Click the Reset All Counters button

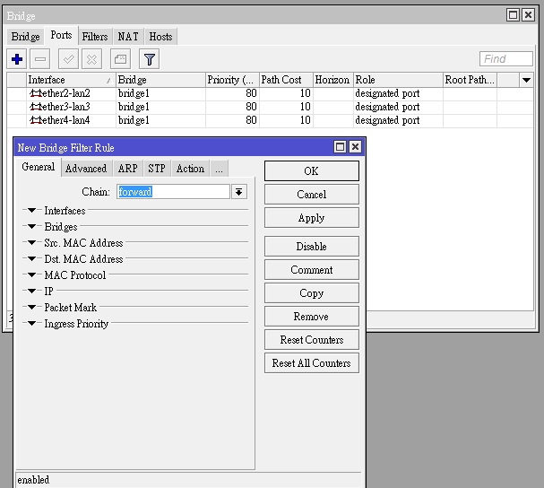click(x=312, y=363)
